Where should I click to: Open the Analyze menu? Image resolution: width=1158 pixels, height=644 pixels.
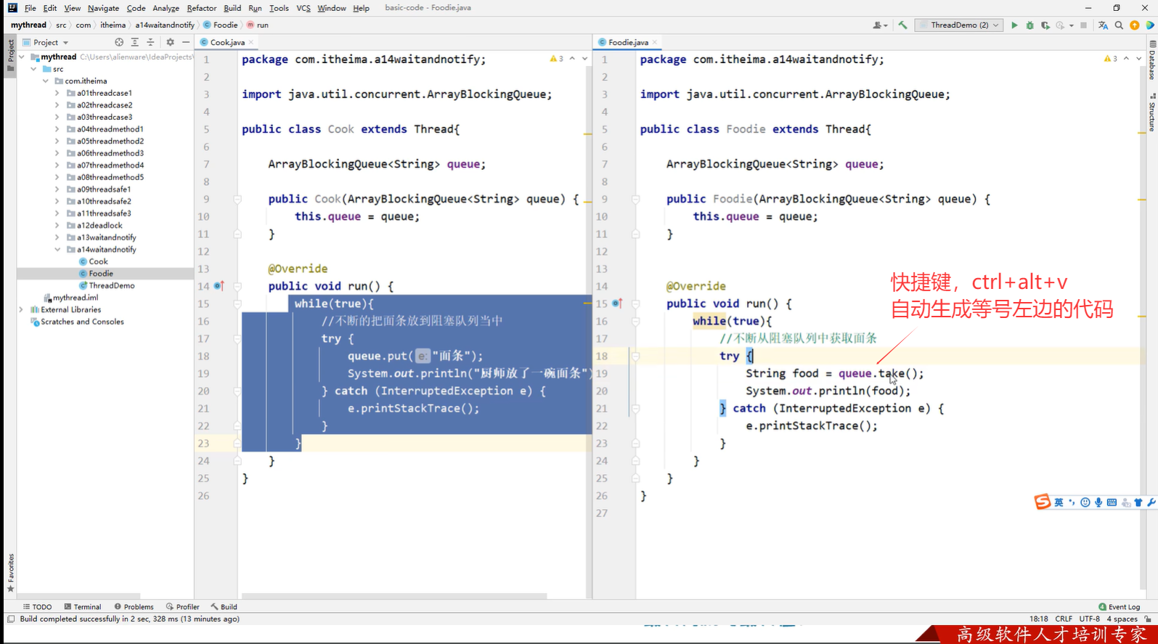point(166,8)
